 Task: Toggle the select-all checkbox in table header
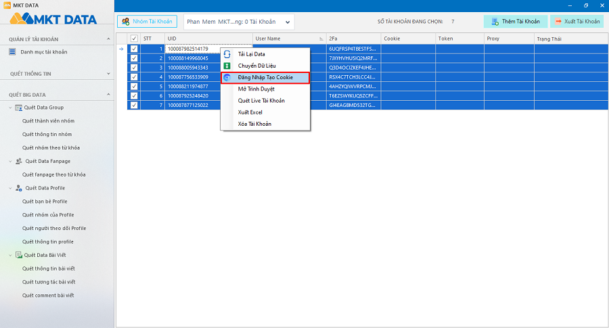(134, 39)
